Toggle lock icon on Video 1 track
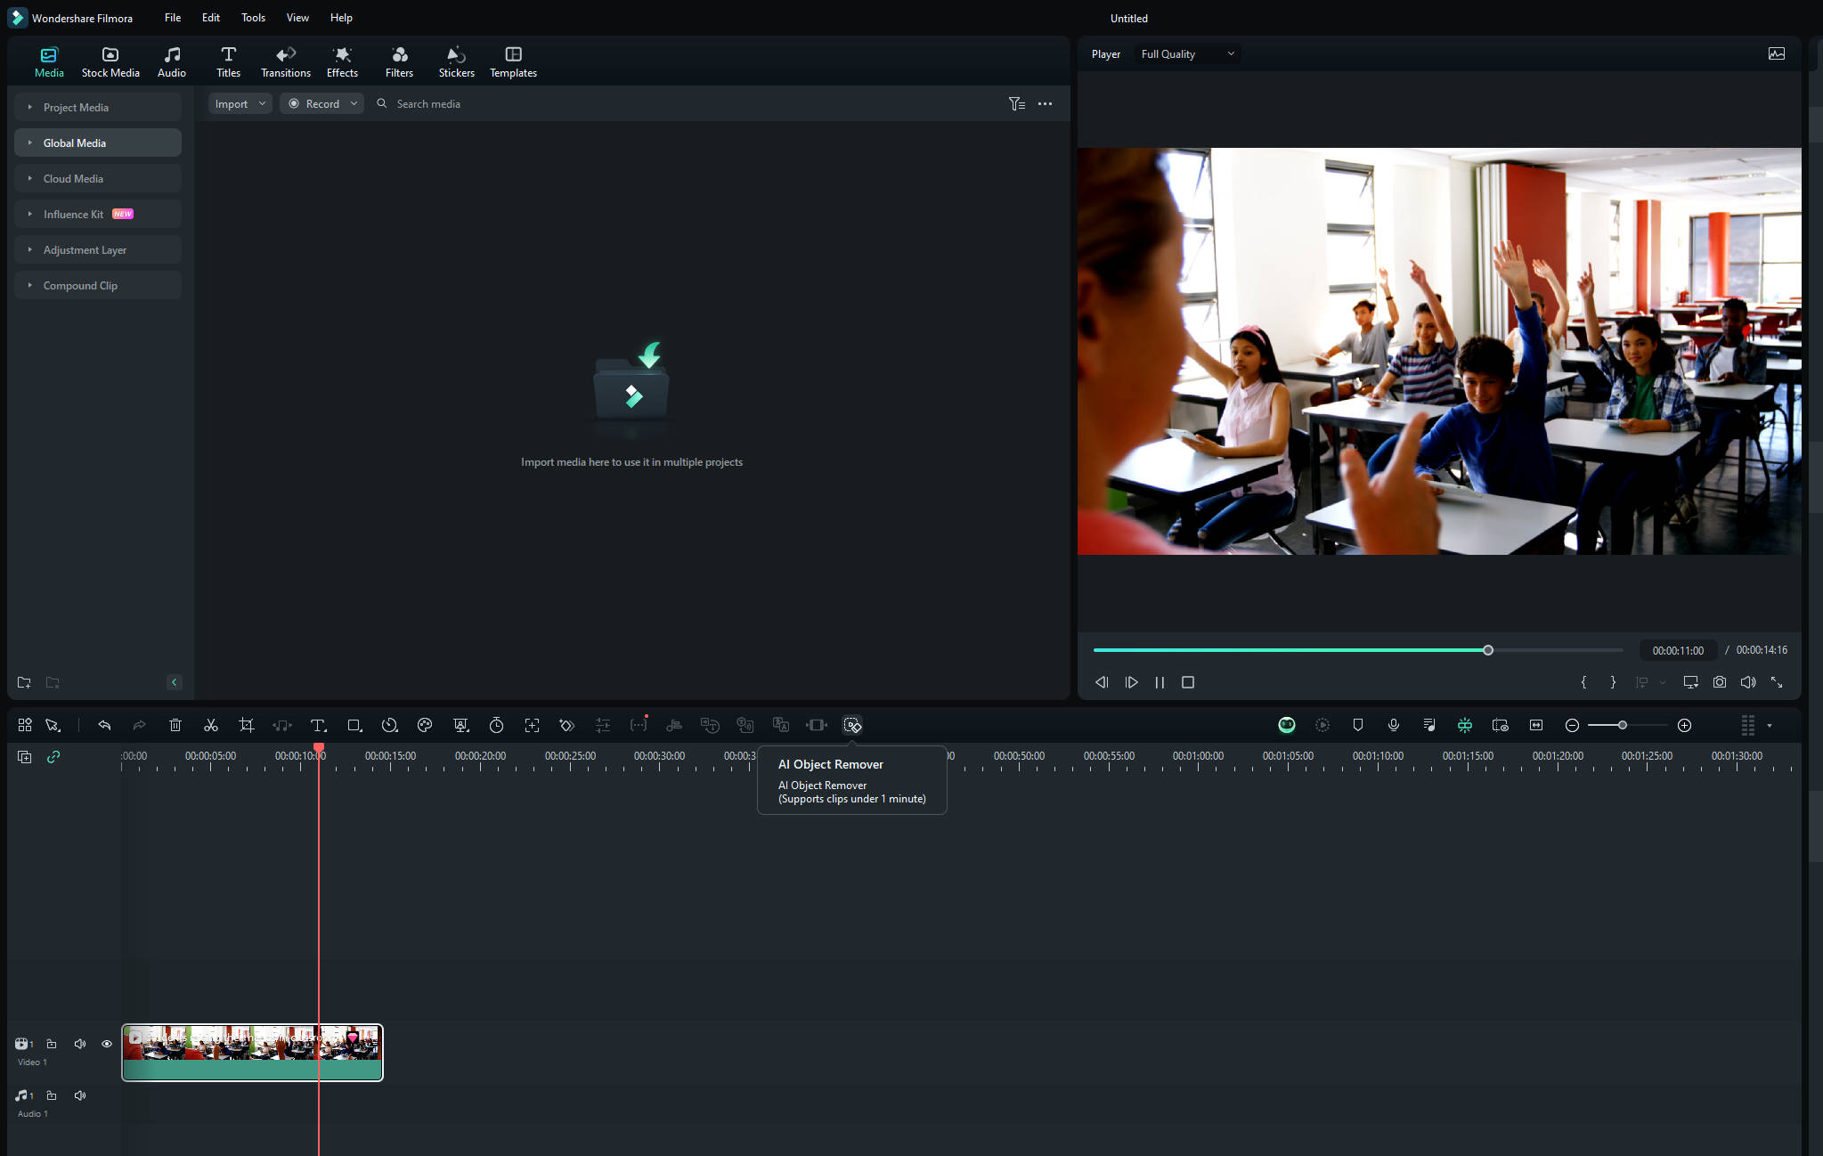Viewport: 1823px width, 1156px height. pyautogui.click(x=52, y=1043)
